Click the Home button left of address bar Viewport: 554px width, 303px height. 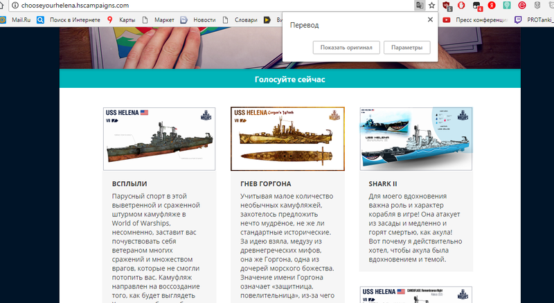1,6
